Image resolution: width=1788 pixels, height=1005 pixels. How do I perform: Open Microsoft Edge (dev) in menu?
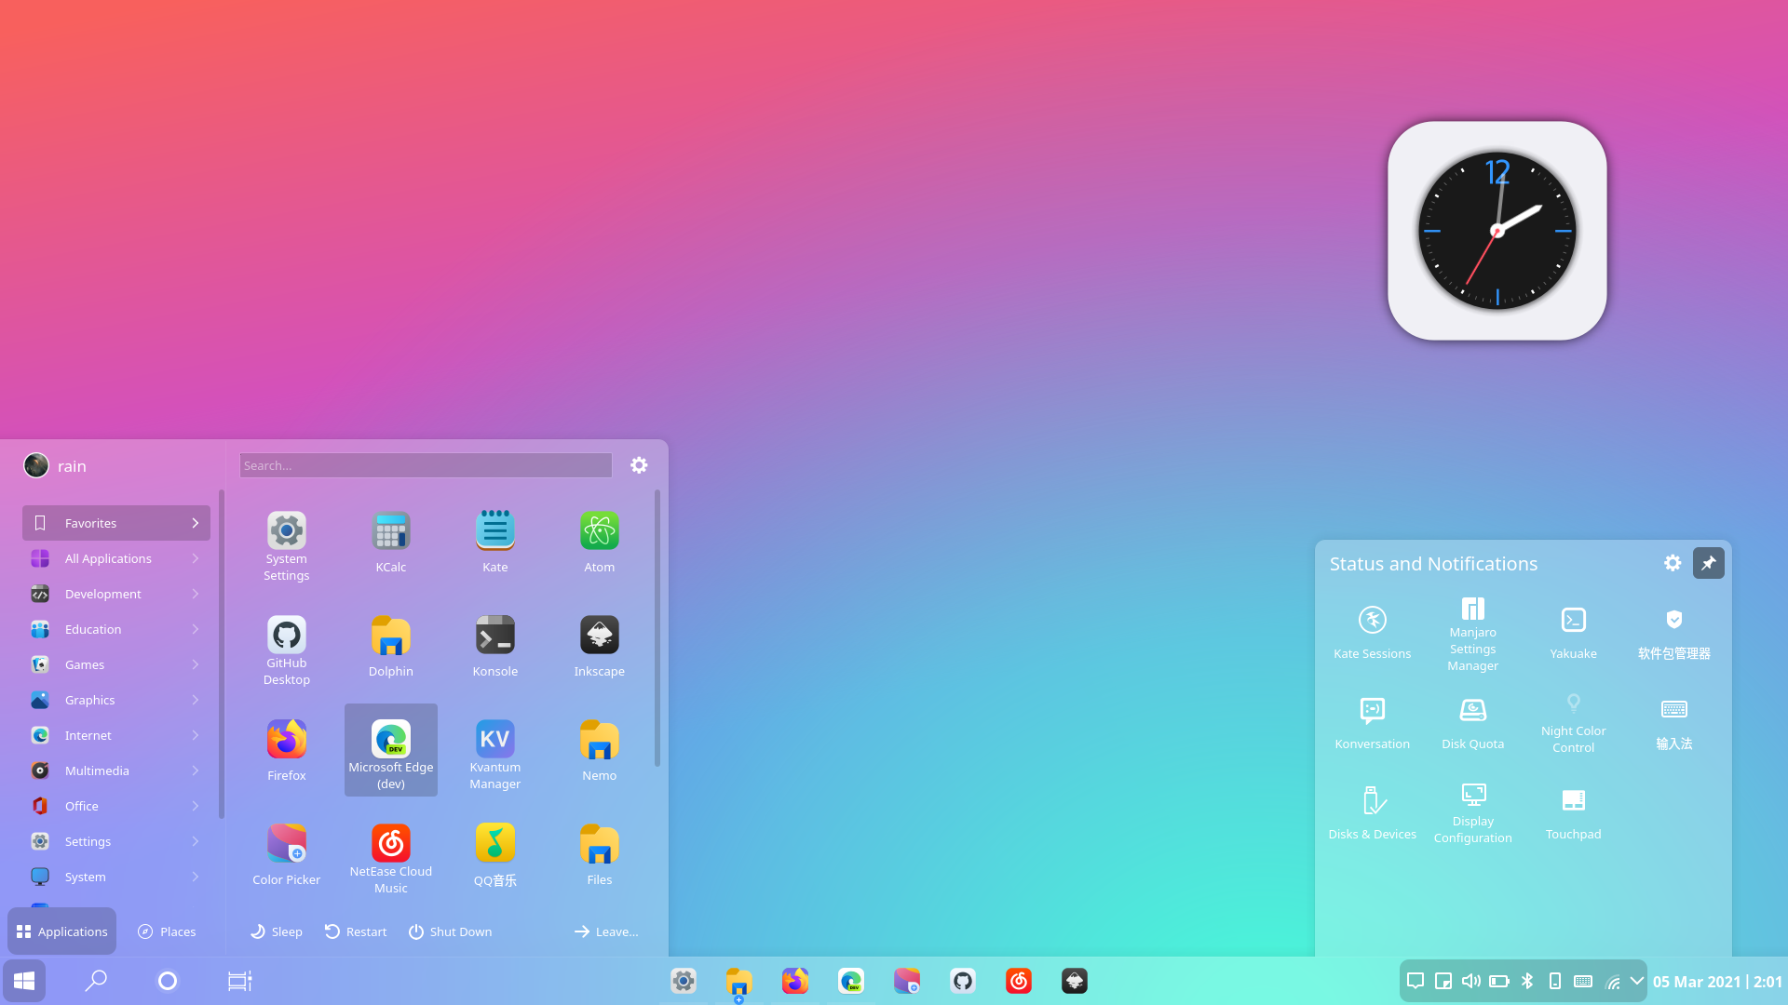pos(390,750)
